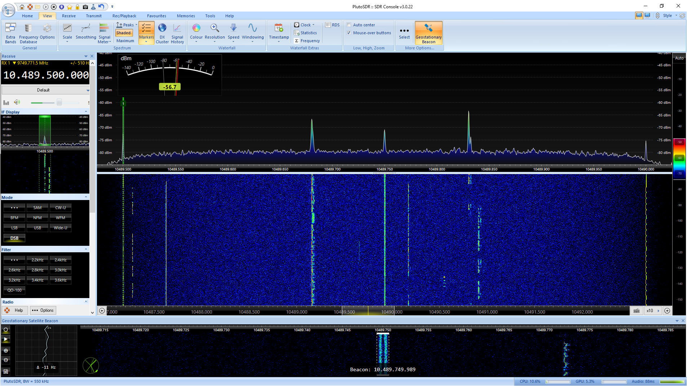This screenshot has width=687, height=386.
Task: Enable the Auto center checkbox
Action: (349, 25)
